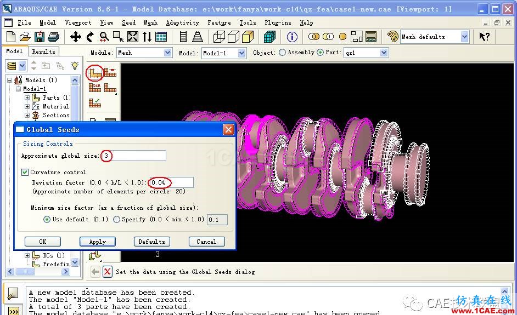Select wireframe render style
The height and width of the screenshot is (315, 517).
[x=219, y=37]
